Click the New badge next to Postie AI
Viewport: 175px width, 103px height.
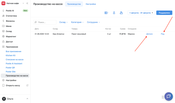coord(25,10)
